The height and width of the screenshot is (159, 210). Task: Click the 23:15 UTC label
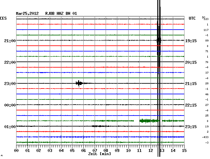pos(191,126)
